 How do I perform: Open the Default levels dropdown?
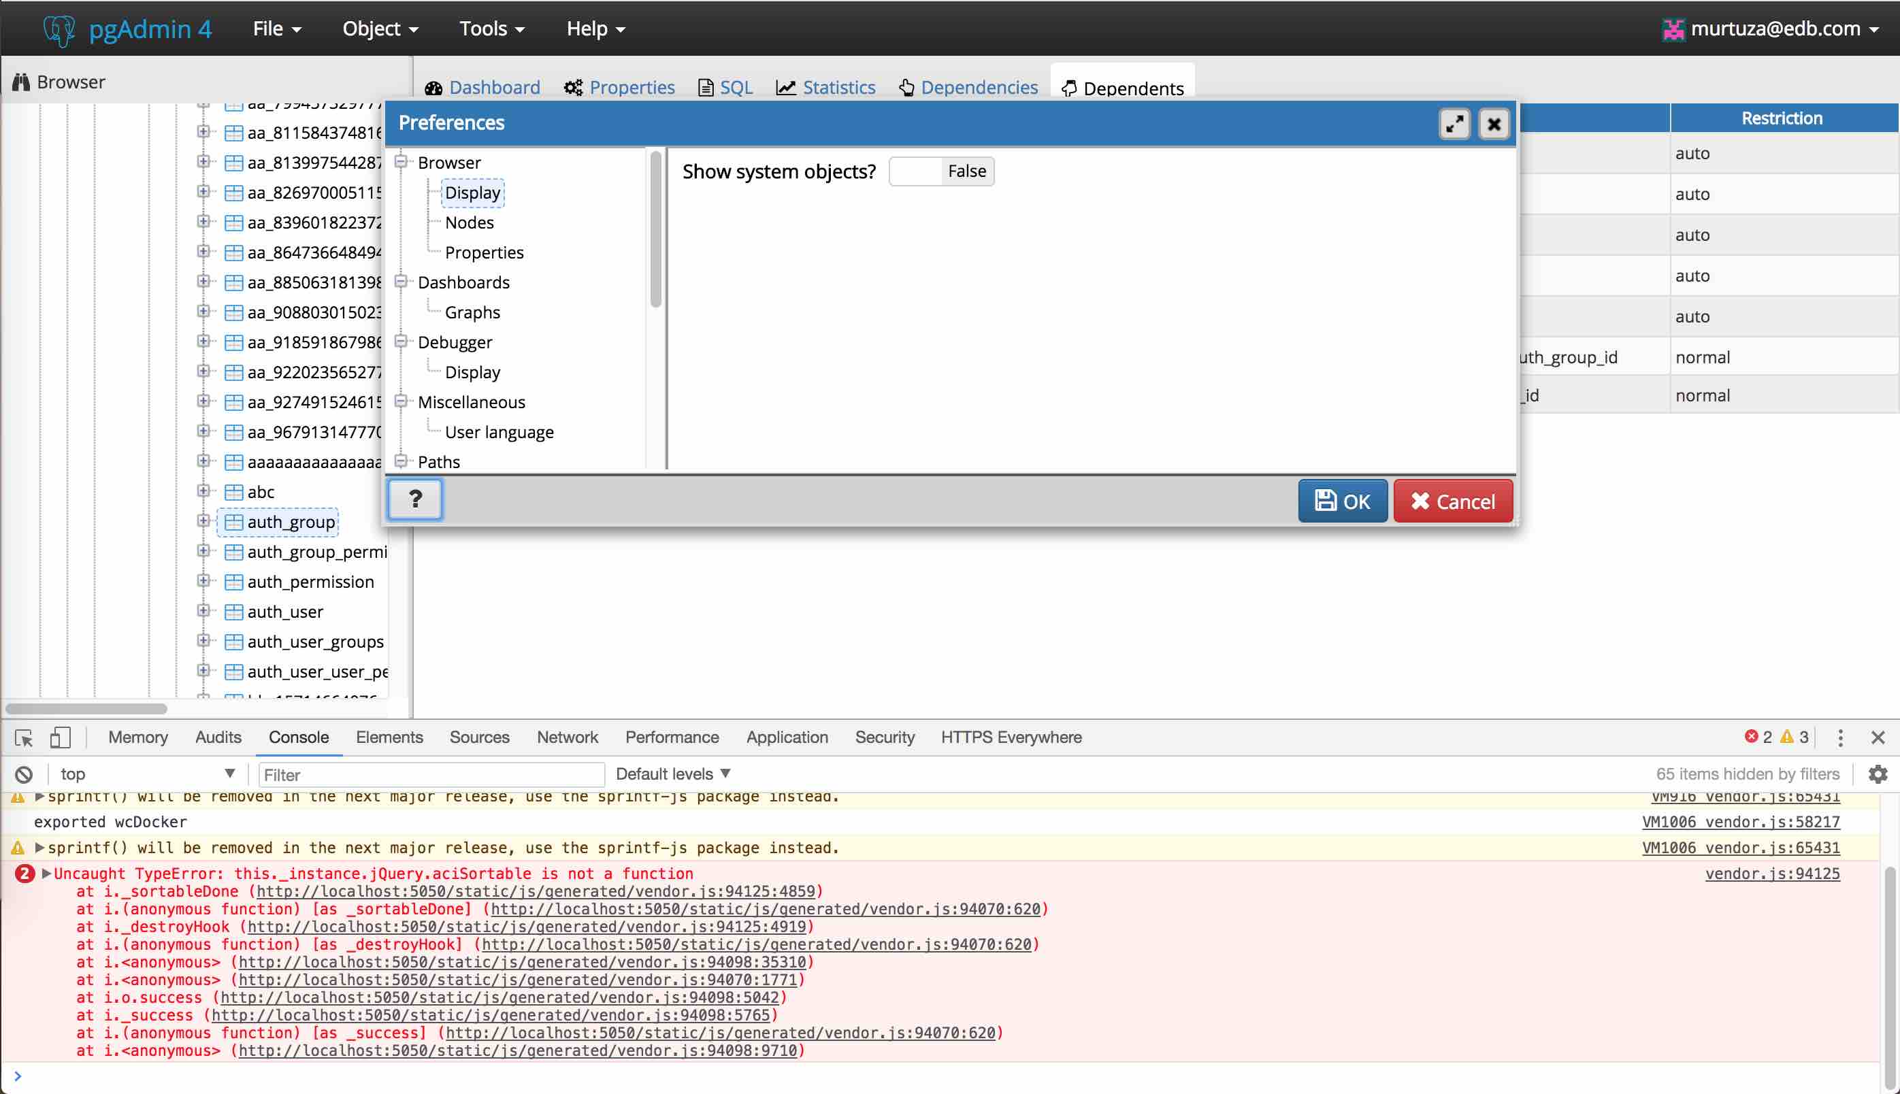tap(672, 774)
